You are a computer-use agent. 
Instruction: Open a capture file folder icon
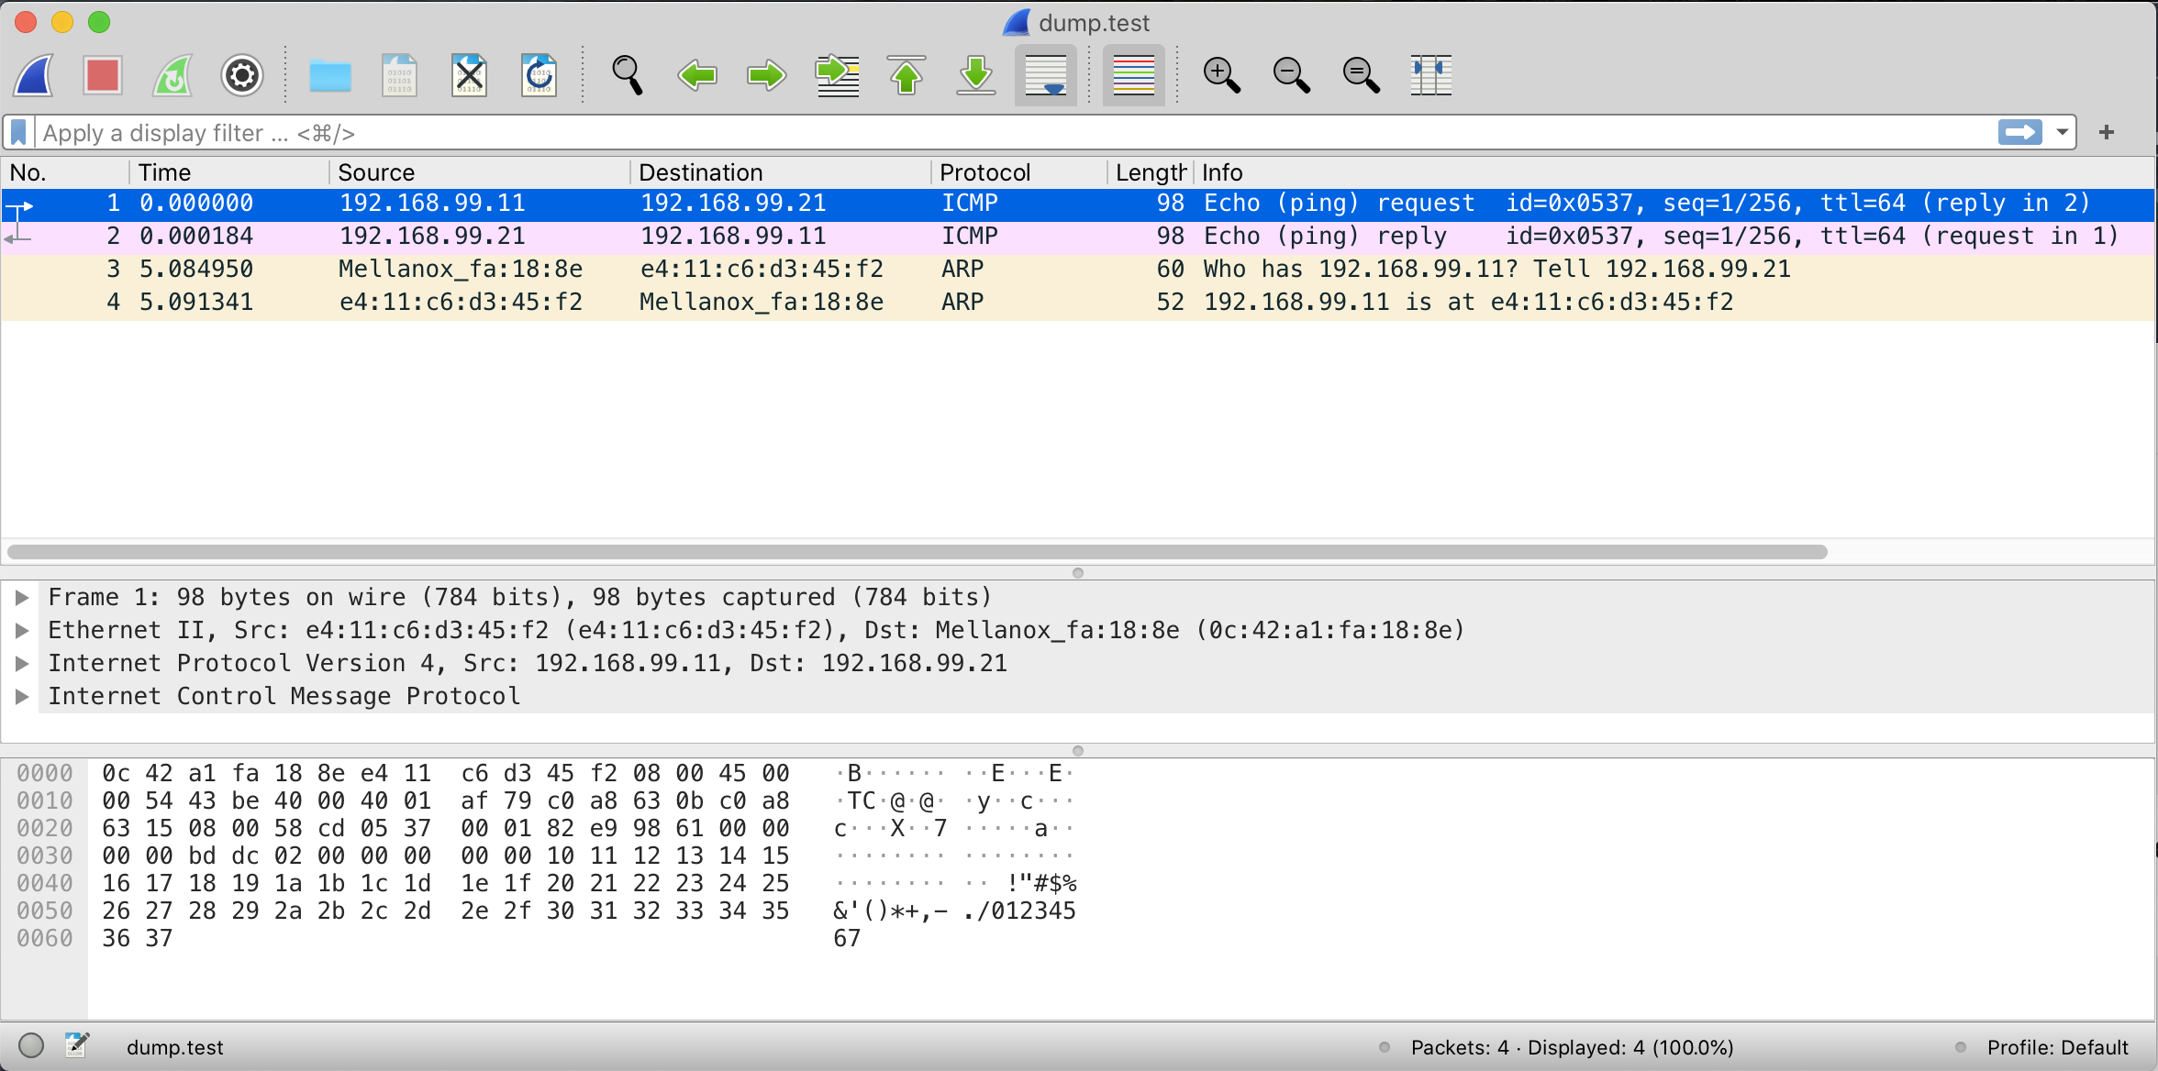[x=329, y=75]
